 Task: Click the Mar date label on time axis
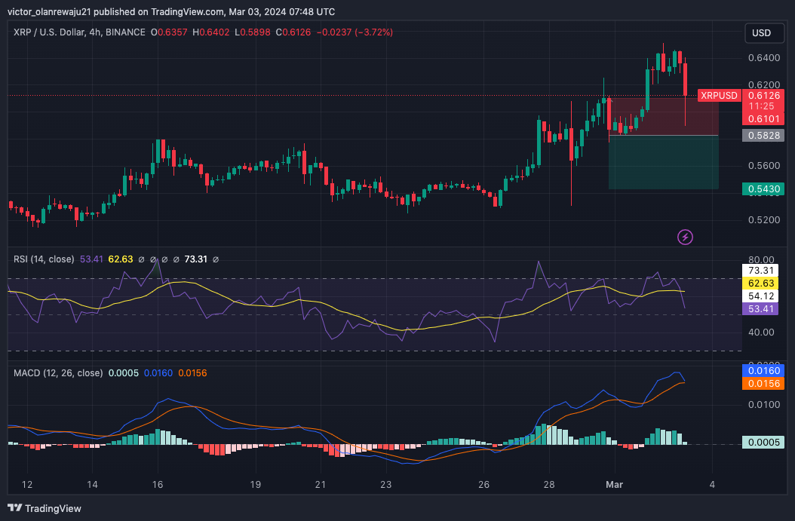pyautogui.click(x=614, y=485)
